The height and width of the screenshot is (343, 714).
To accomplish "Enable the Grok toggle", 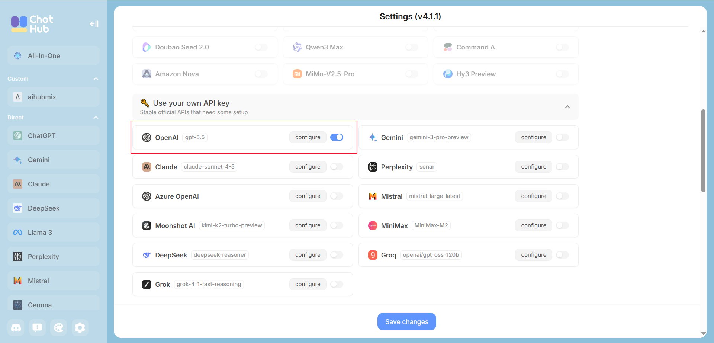I will (337, 284).
